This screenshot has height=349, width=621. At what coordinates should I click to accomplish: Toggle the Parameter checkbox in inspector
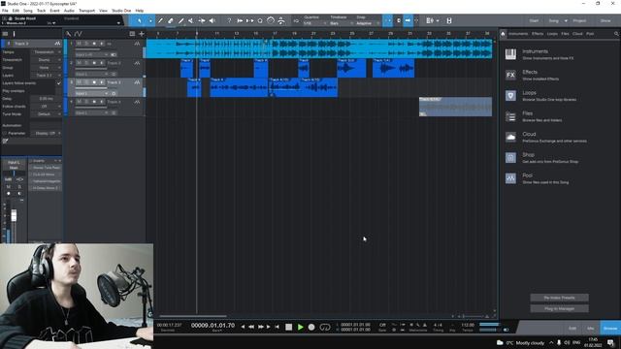click(x=5, y=134)
